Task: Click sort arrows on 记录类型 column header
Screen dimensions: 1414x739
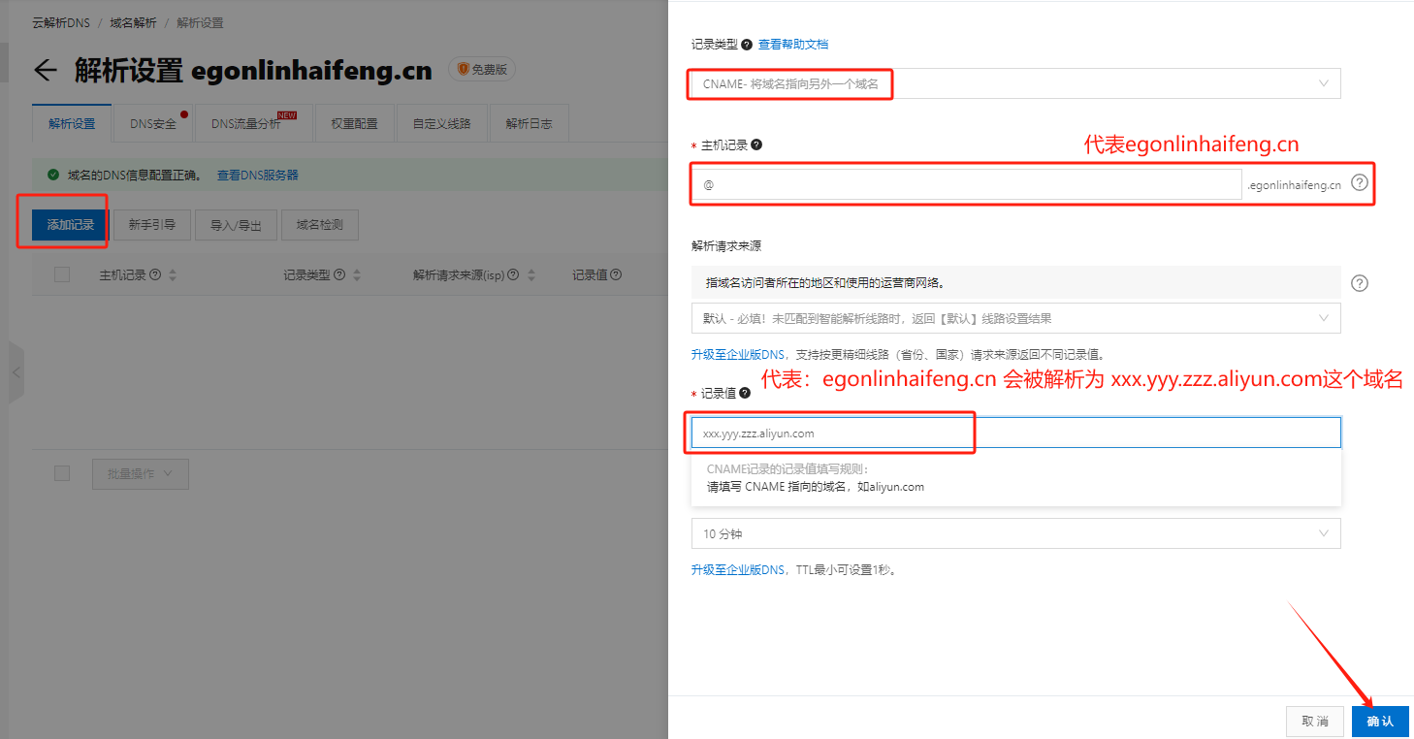Action: coord(357,275)
